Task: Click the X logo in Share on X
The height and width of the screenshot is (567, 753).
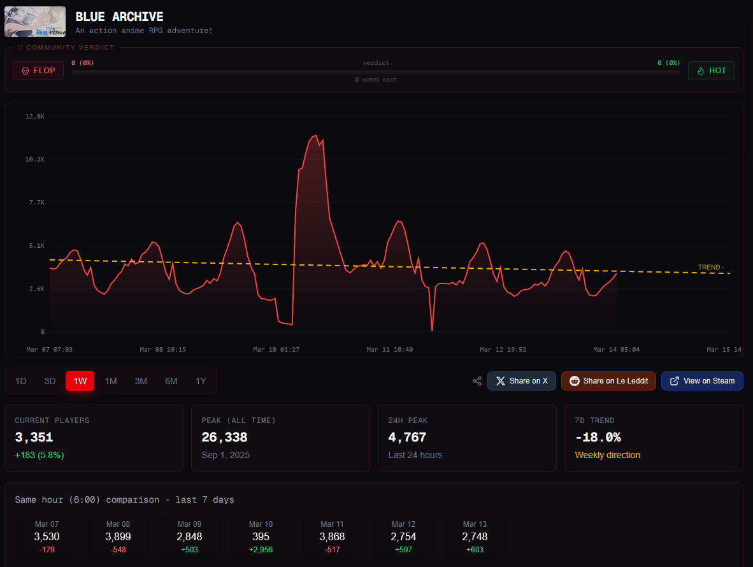Action: point(500,381)
